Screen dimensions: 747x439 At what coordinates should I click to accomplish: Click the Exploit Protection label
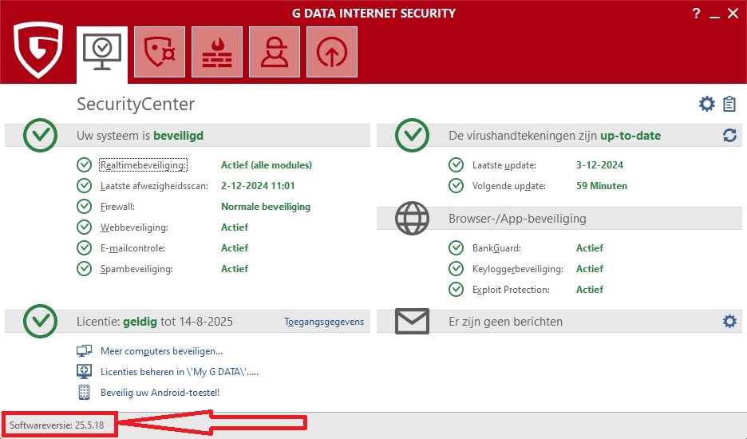tap(511, 290)
